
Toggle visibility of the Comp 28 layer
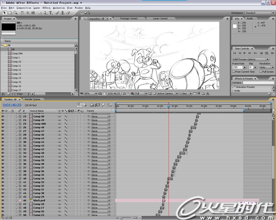pyautogui.click(x=3, y=204)
